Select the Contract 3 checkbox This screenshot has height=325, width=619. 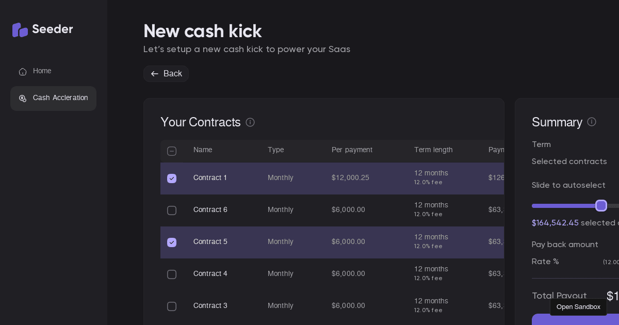click(172, 306)
